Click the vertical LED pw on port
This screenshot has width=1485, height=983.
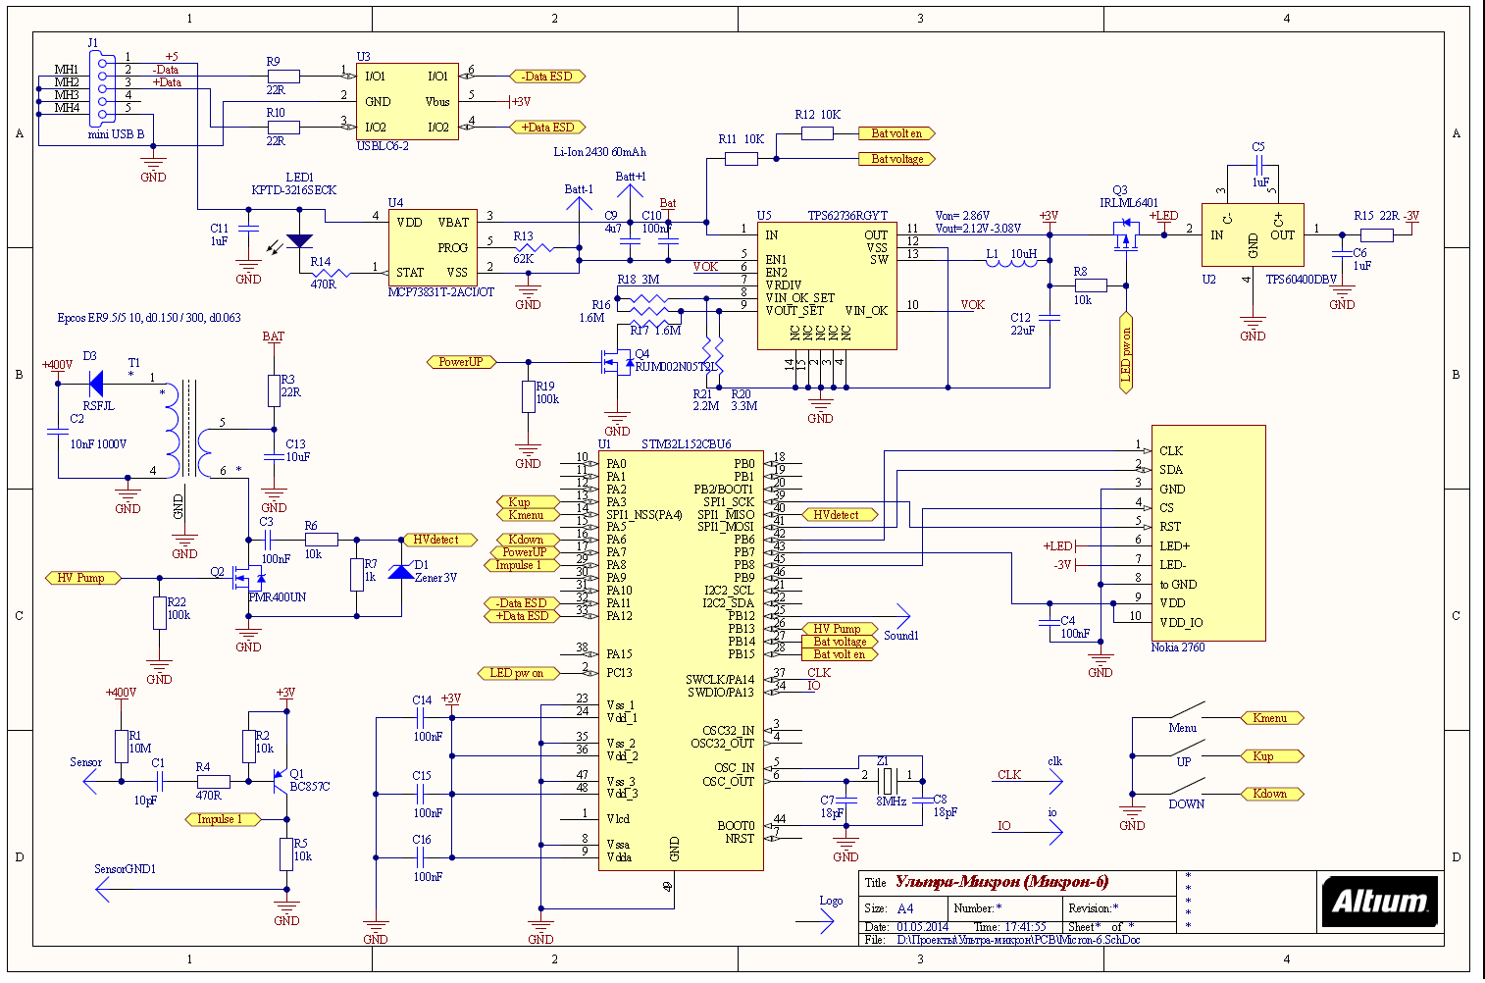tap(1126, 353)
